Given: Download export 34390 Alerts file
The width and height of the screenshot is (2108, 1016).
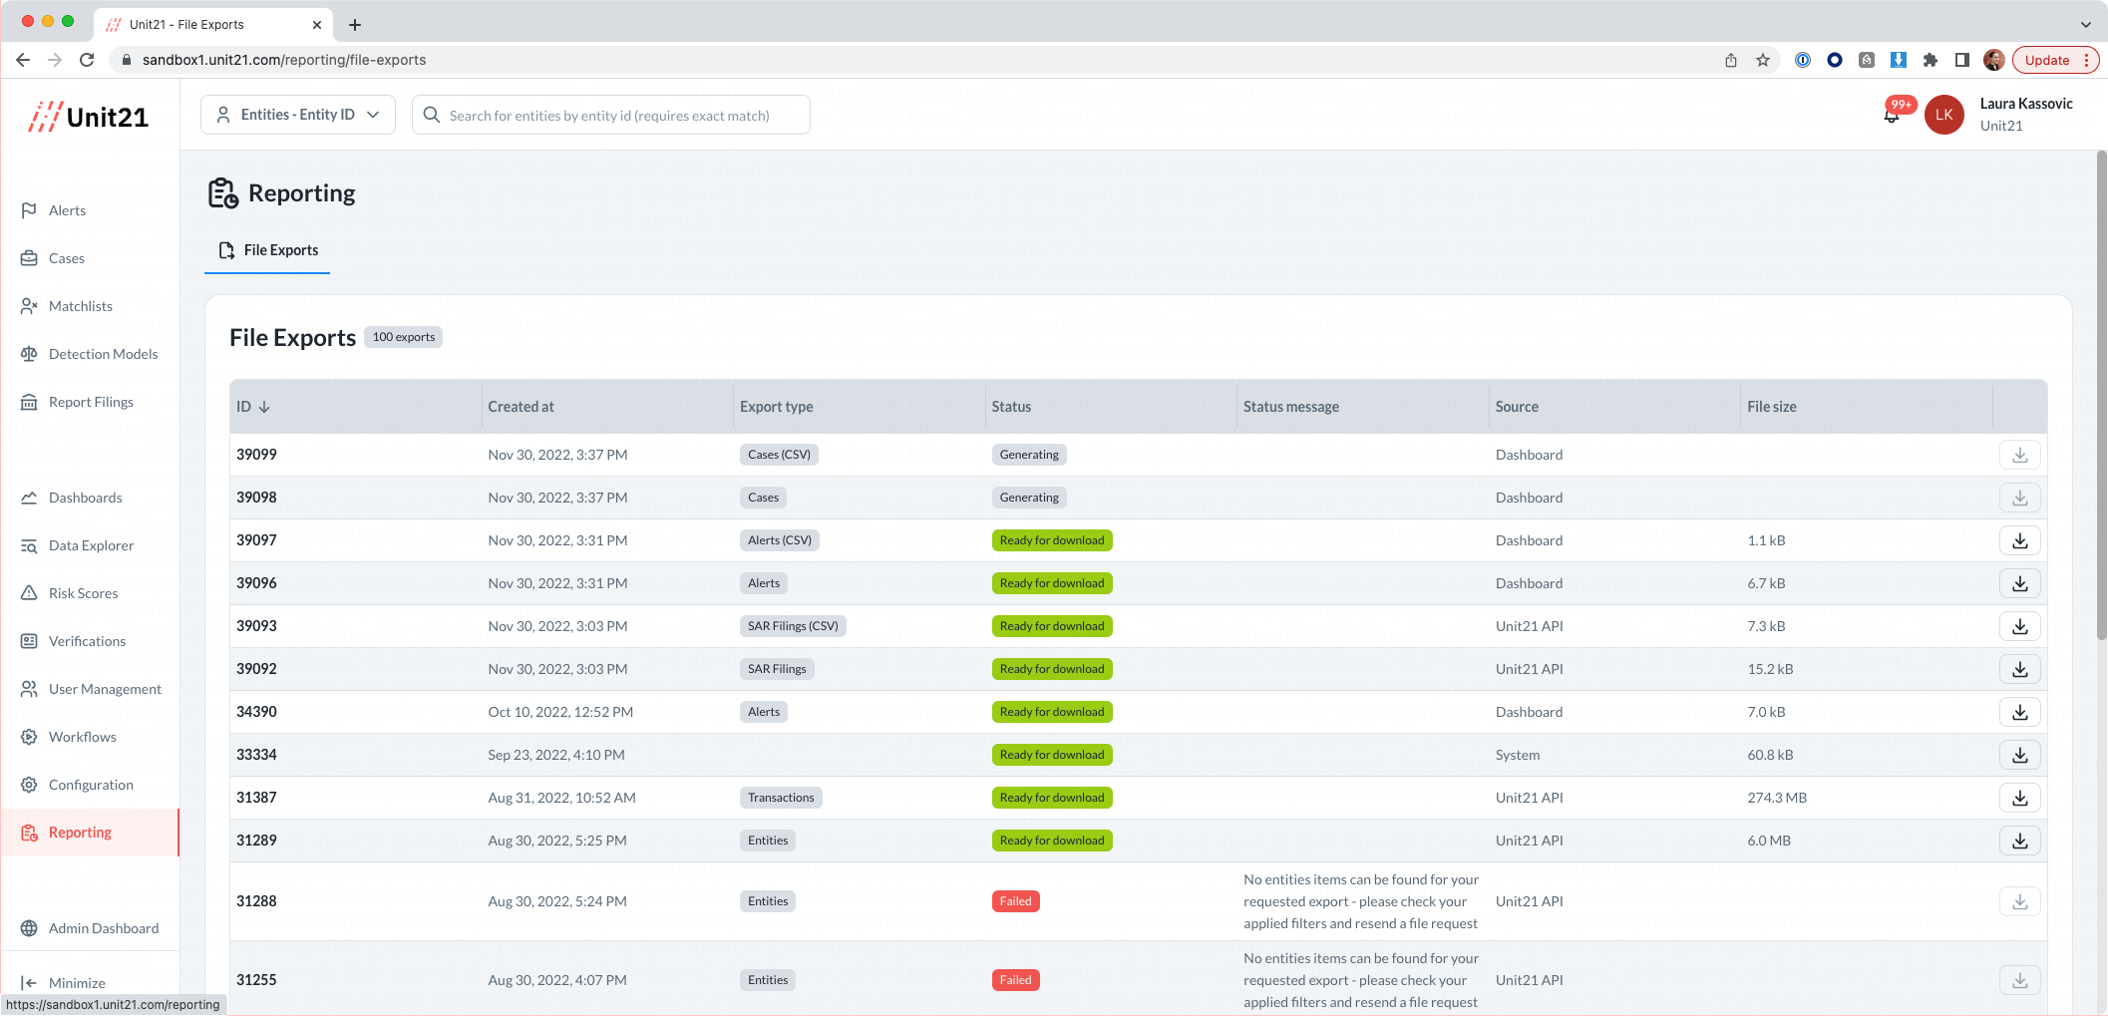Looking at the screenshot, I should (2019, 712).
